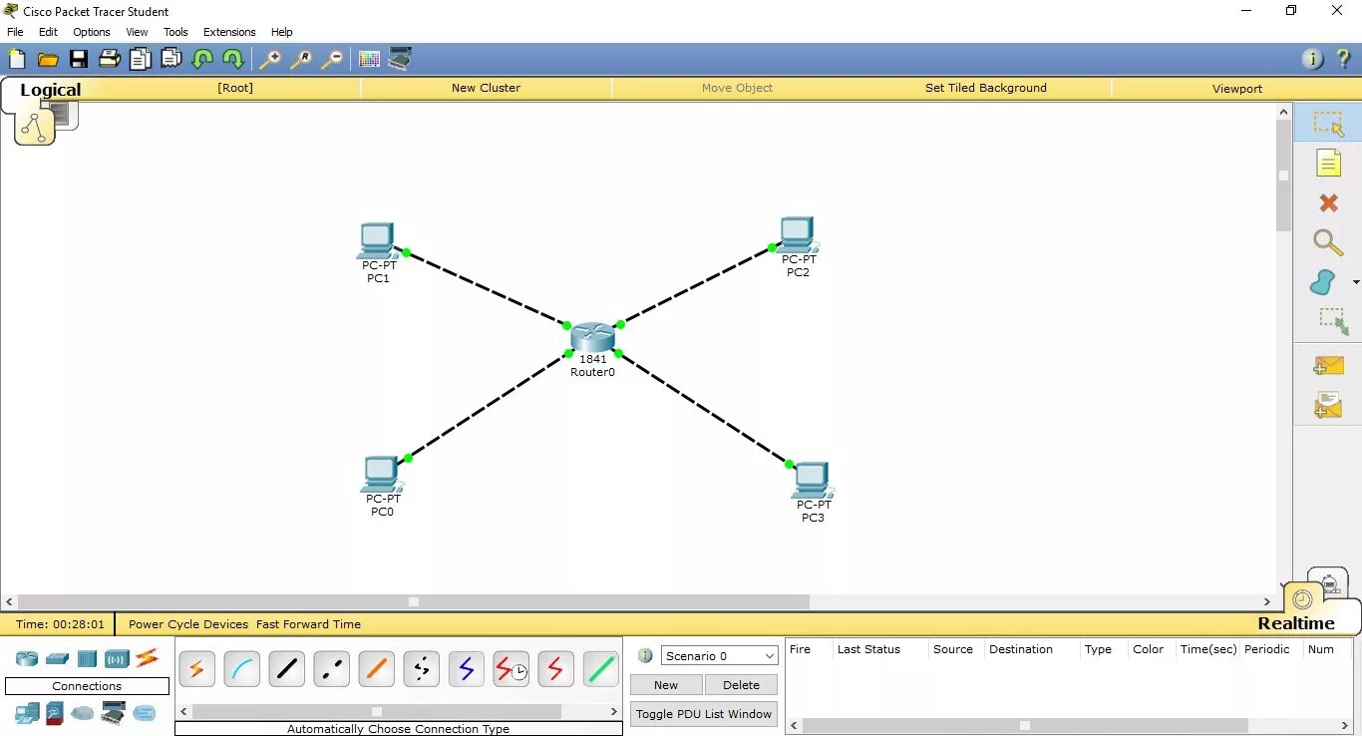Viewport: 1362px width, 736px height.
Task: Select the End Devices category
Action: (x=27, y=713)
